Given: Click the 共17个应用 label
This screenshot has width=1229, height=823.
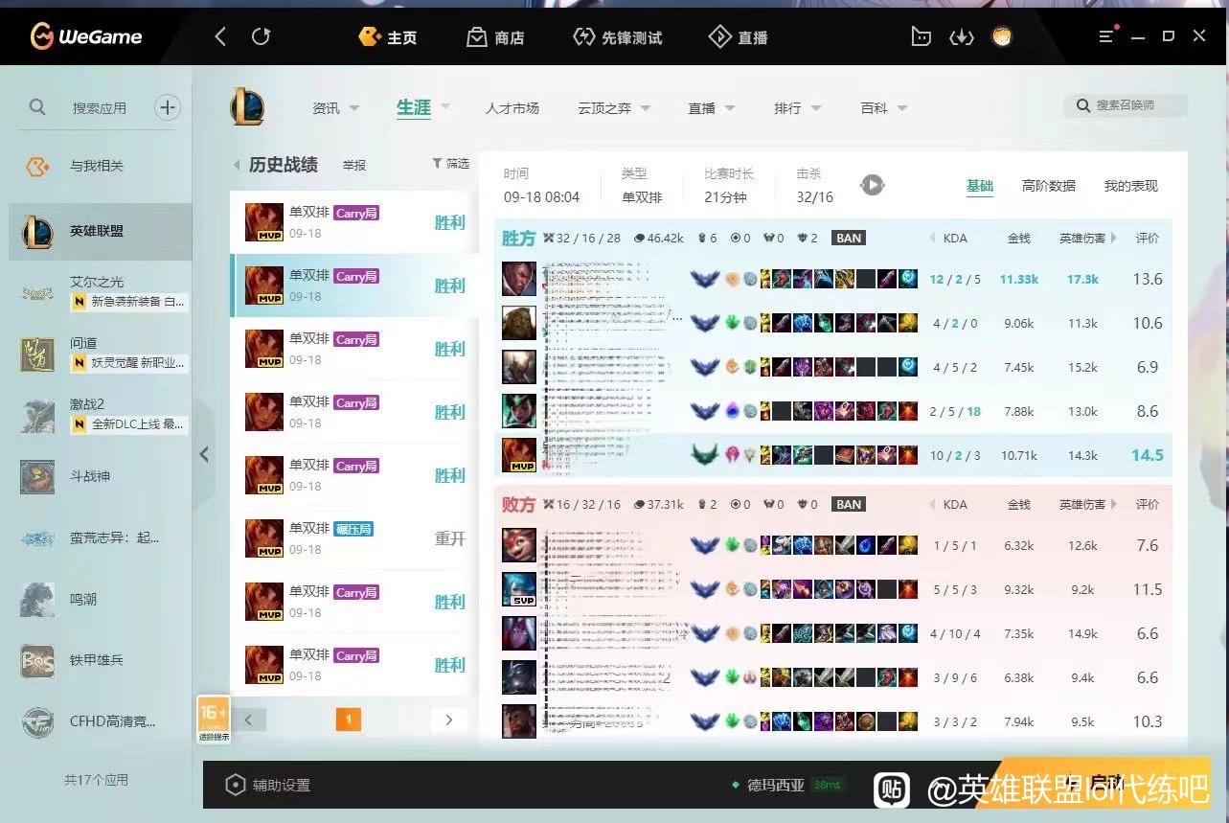Looking at the screenshot, I should point(96,780).
